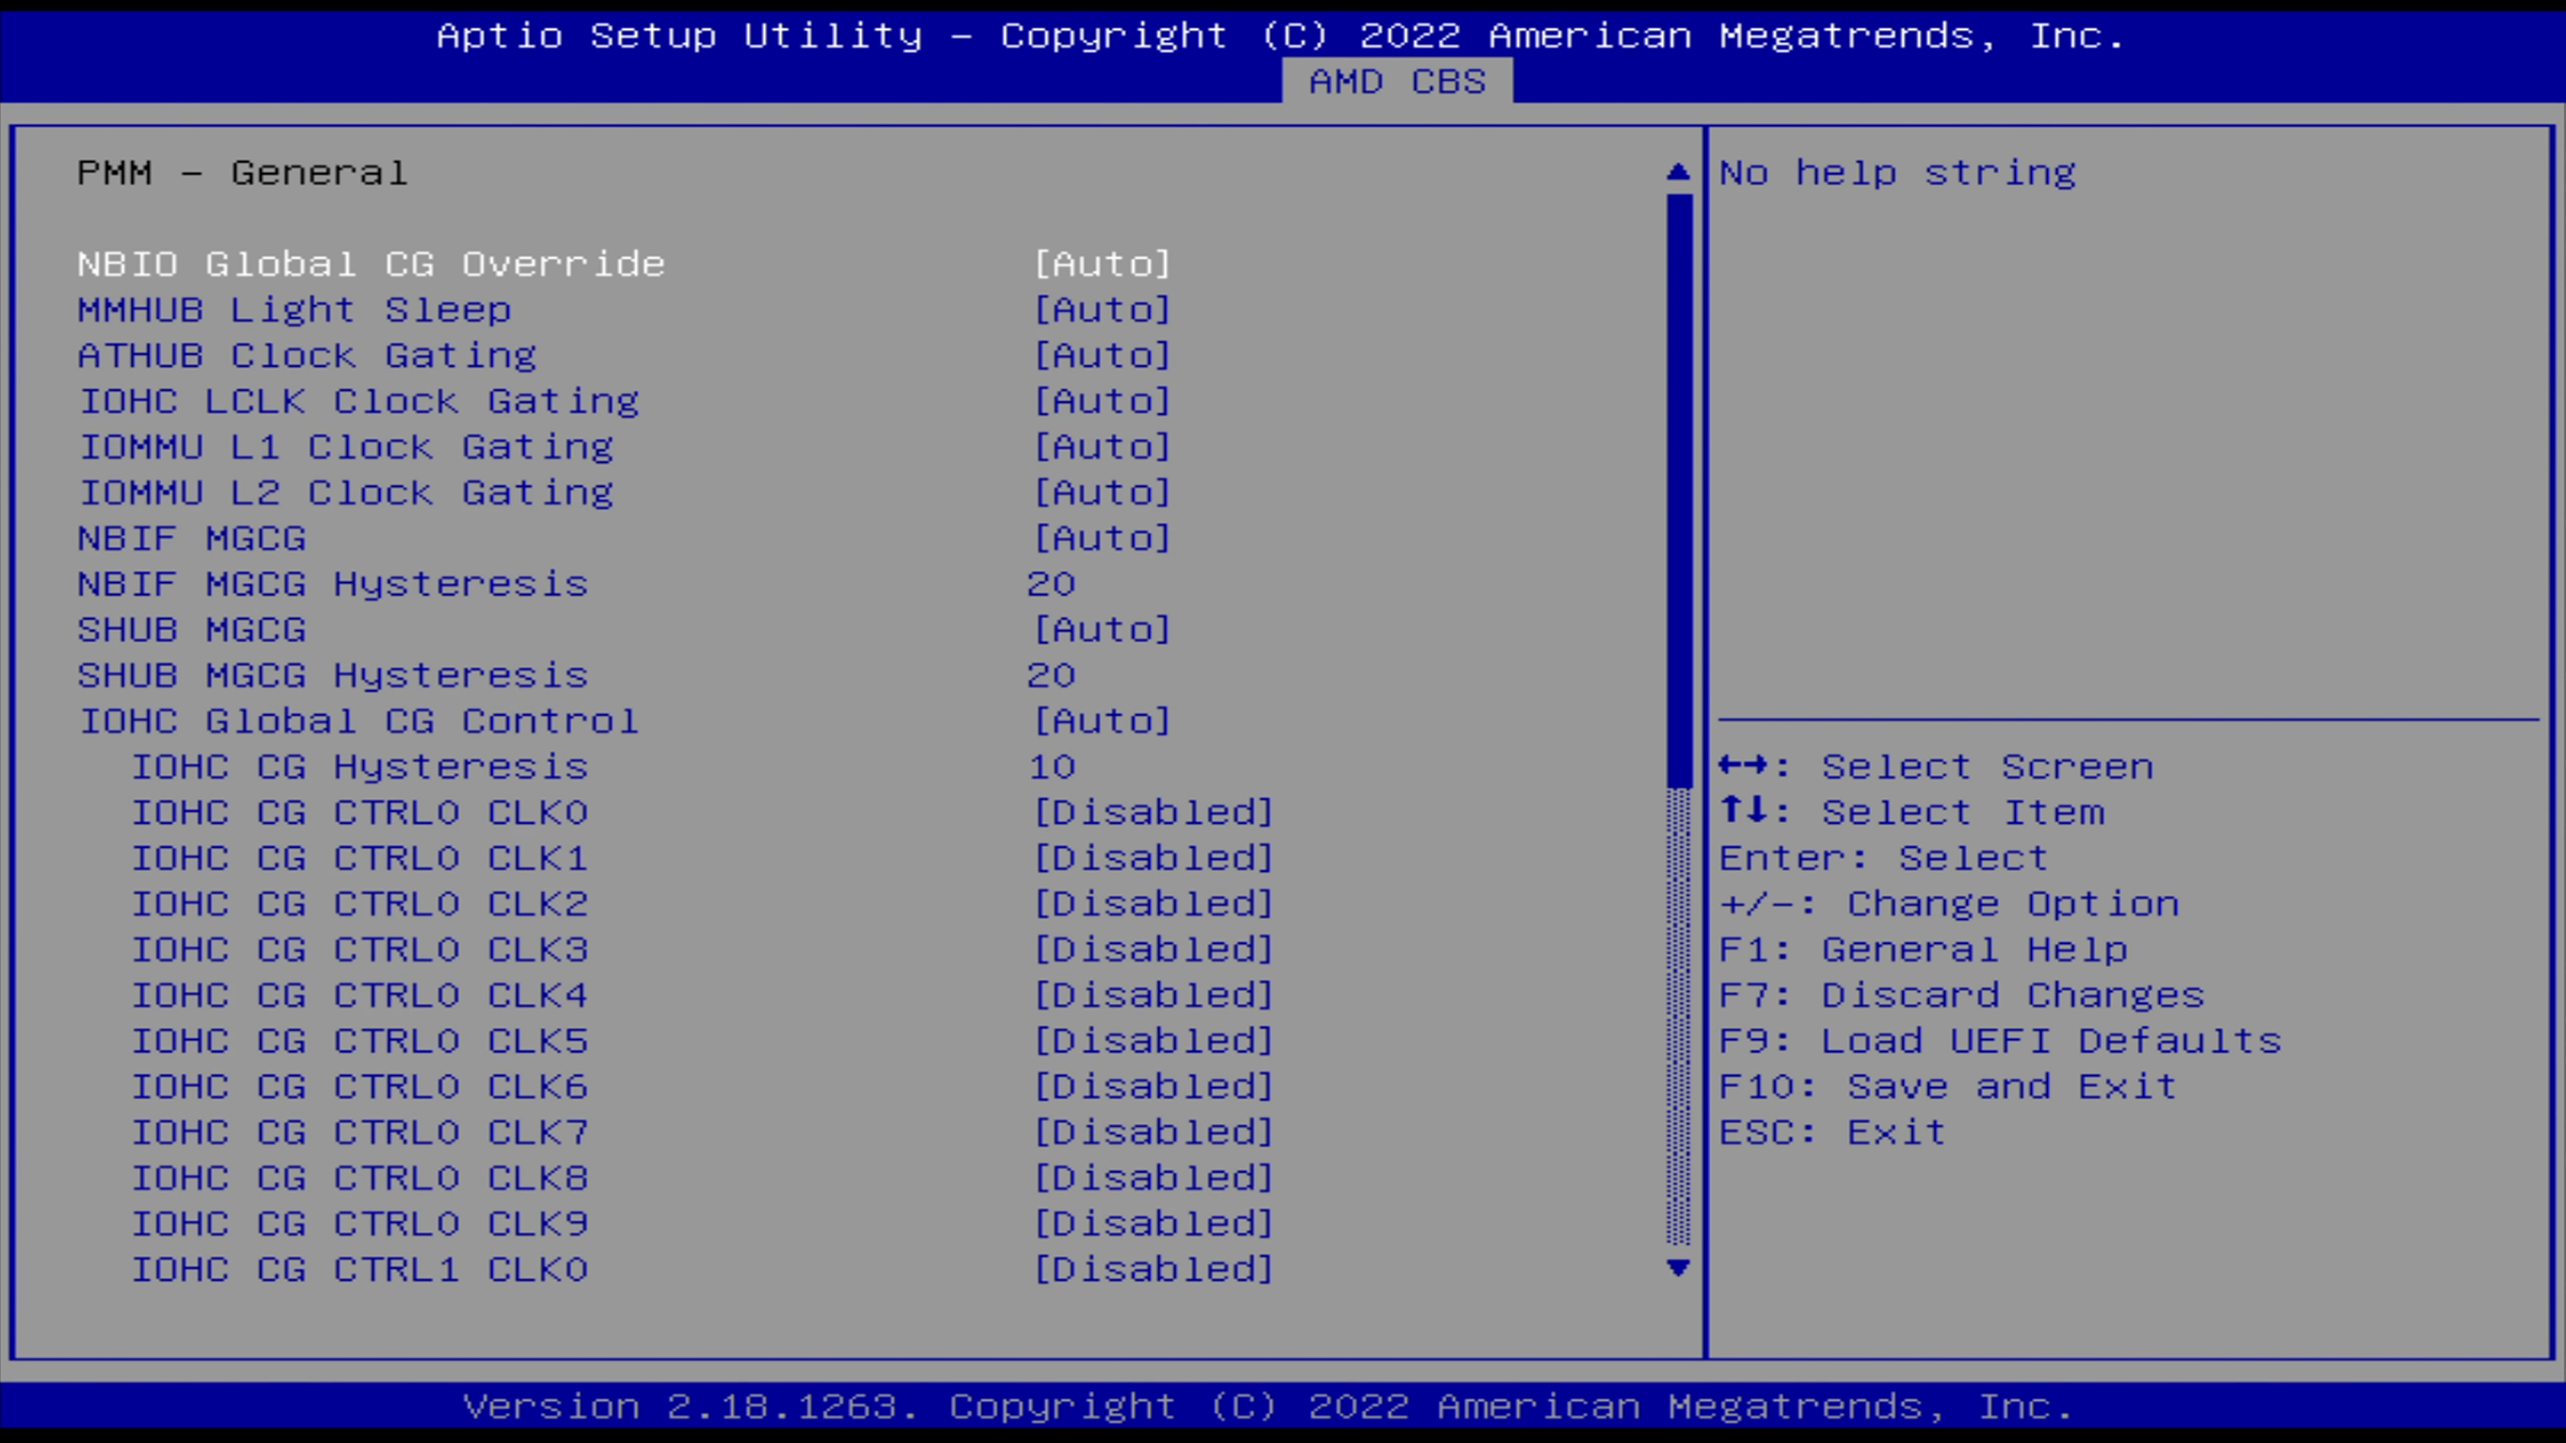Open the IOHC LCLK Clock Gating [Auto] value
The width and height of the screenshot is (2566, 1443).
[1103, 402]
